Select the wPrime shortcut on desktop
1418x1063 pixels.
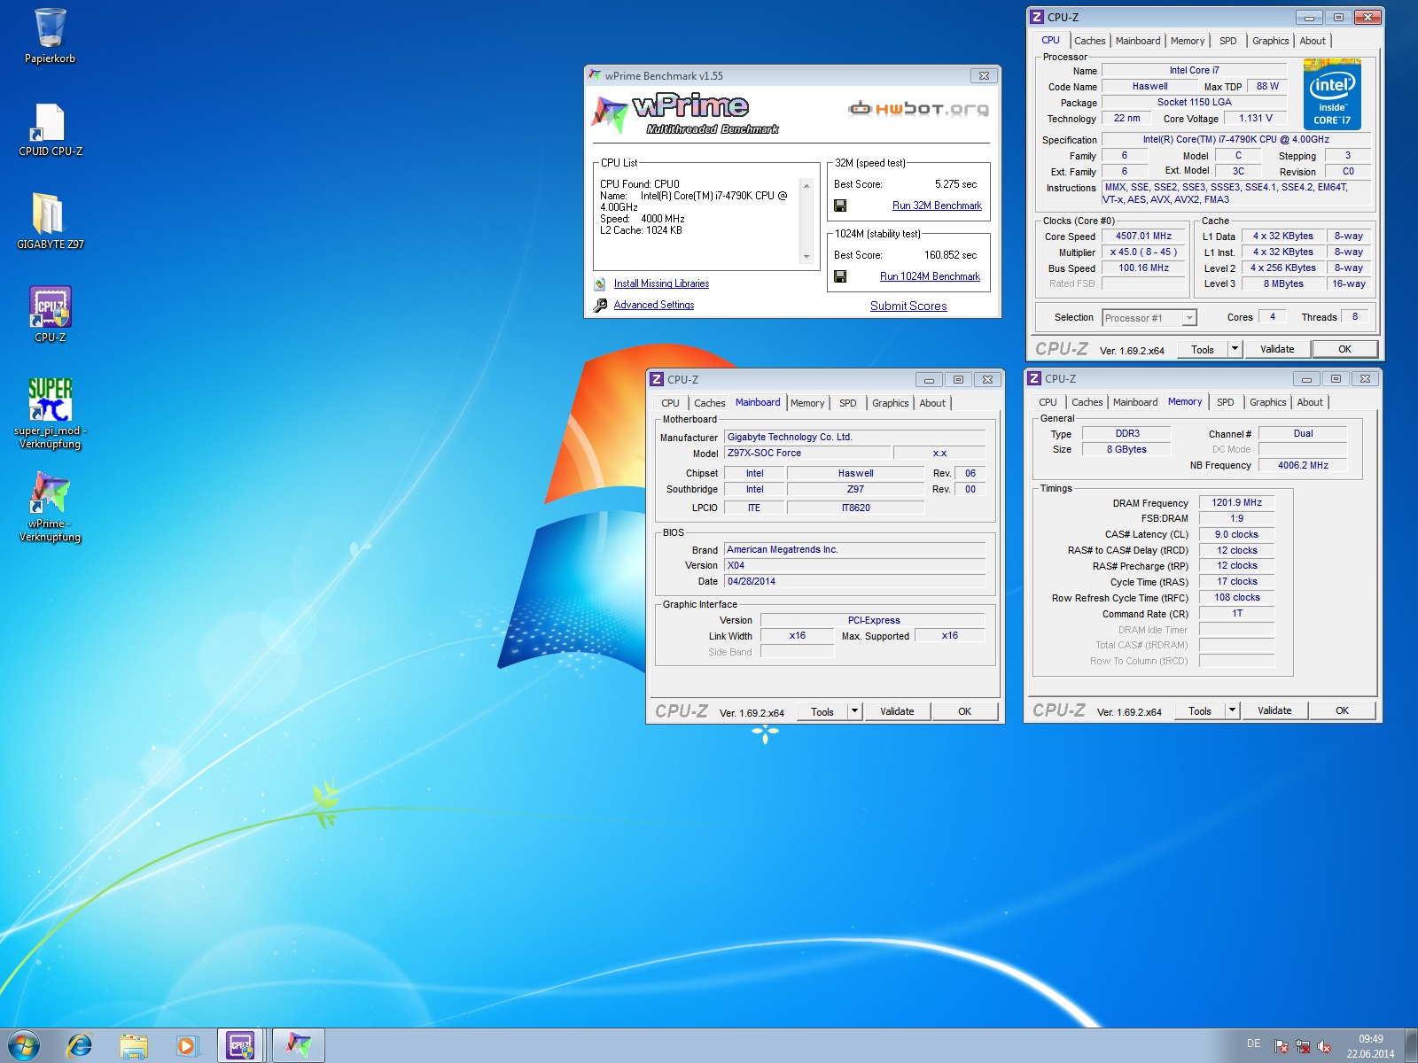(x=50, y=506)
